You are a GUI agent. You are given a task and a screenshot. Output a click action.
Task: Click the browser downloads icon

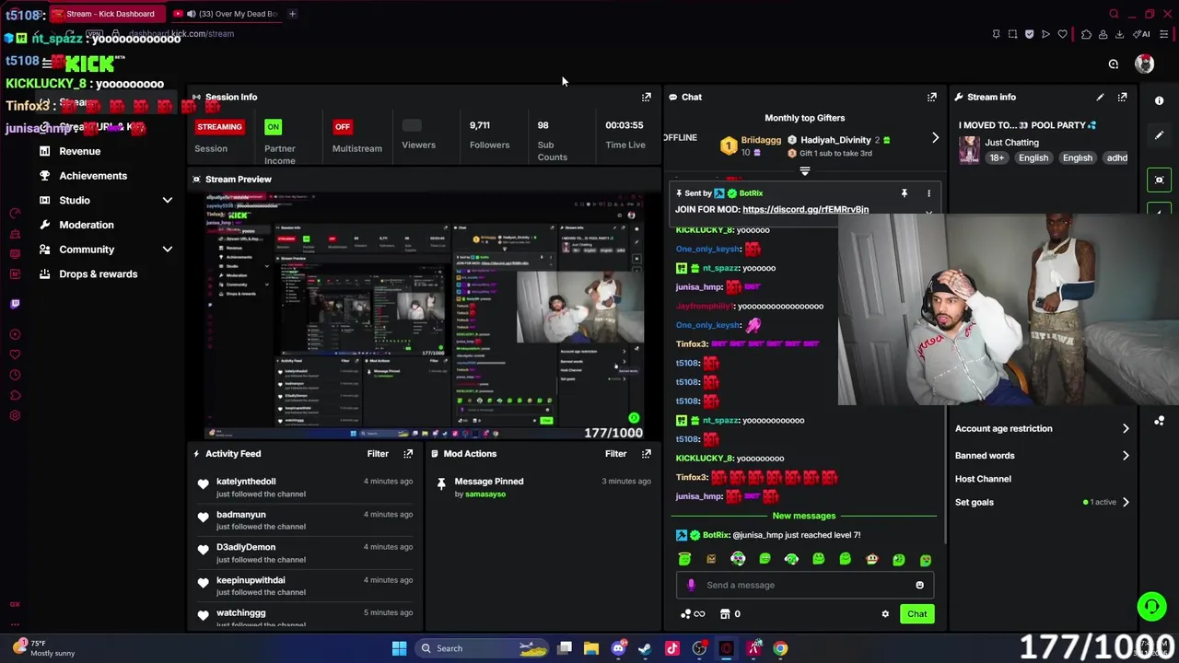tap(1119, 34)
